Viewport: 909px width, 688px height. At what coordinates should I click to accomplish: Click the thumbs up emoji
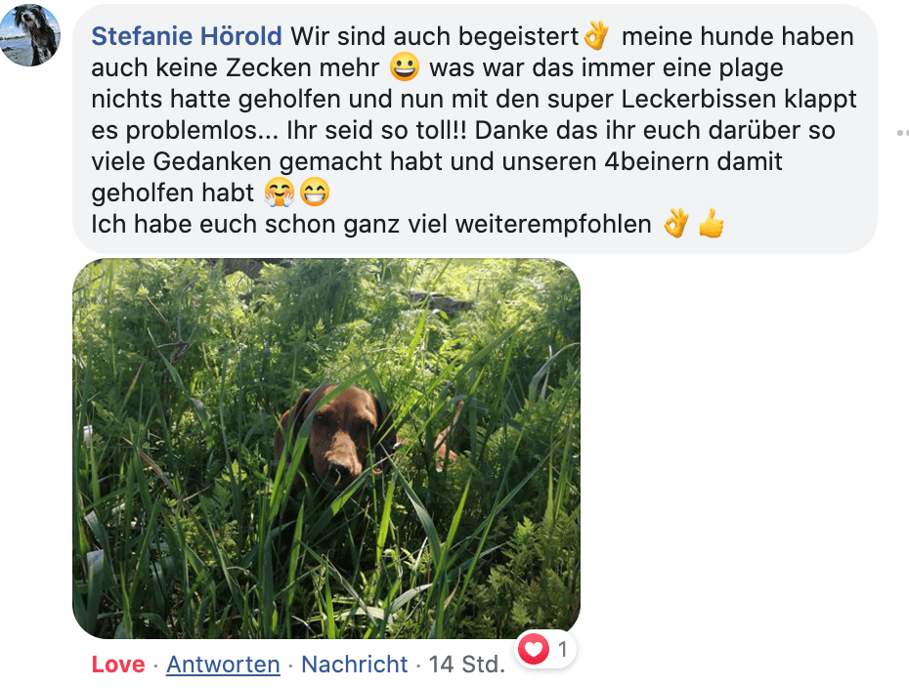pyautogui.click(x=712, y=224)
